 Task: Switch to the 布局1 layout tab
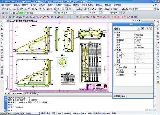click(27, 93)
